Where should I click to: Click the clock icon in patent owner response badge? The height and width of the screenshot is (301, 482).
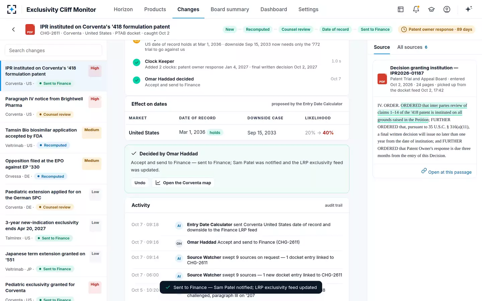[x=404, y=29]
